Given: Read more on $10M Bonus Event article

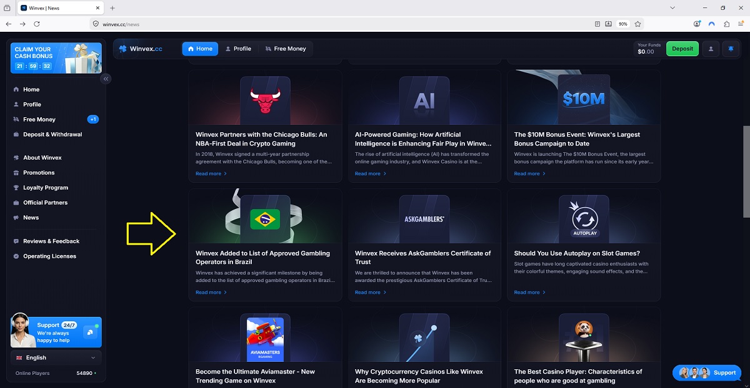Looking at the screenshot, I should pos(530,173).
